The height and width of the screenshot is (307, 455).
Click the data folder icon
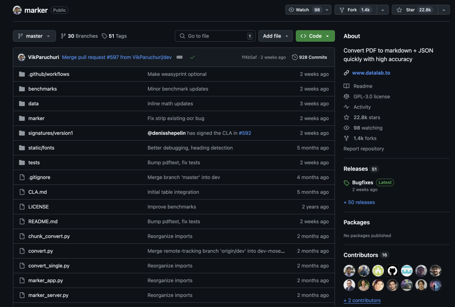[x=22, y=104]
